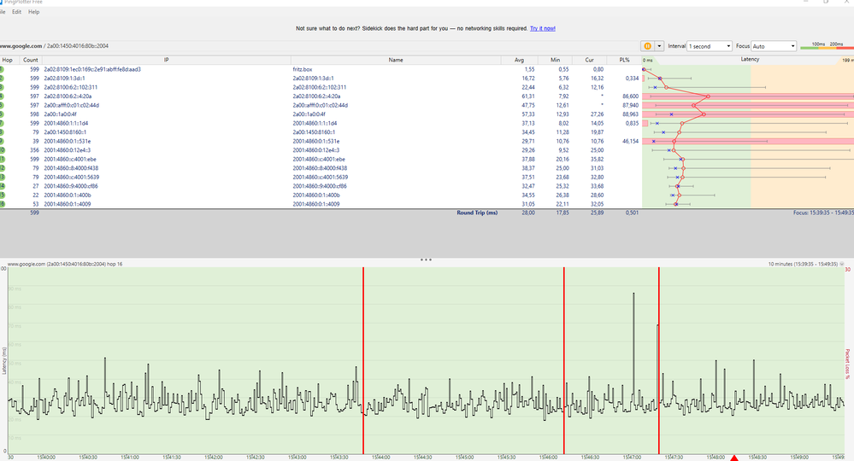Image resolution: width=854 pixels, height=461 pixels.
Task: Follow the 'Try it now!' Sidekick link
Action: (543, 28)
